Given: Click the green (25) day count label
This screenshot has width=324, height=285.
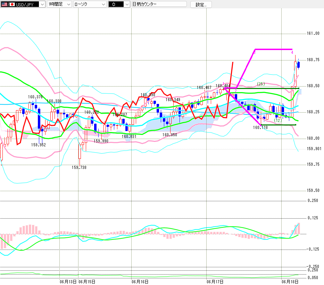Looking at the screenshot, I should [261, 84].
